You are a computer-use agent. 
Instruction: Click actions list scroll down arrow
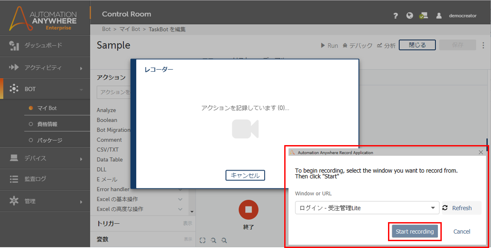192,212
